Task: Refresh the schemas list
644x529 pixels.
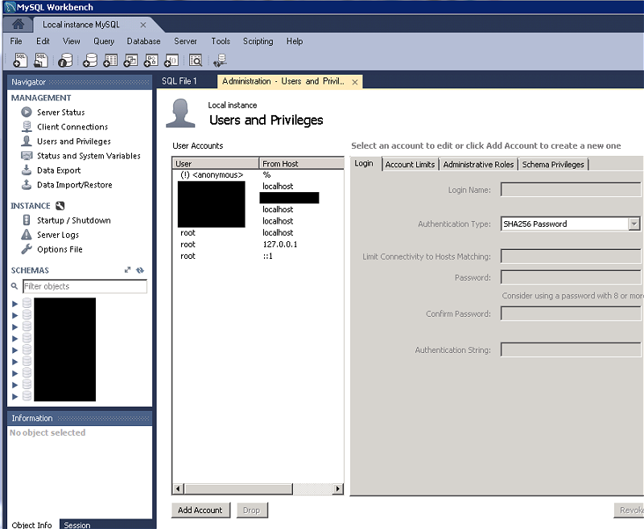Action: pos(140,270)
